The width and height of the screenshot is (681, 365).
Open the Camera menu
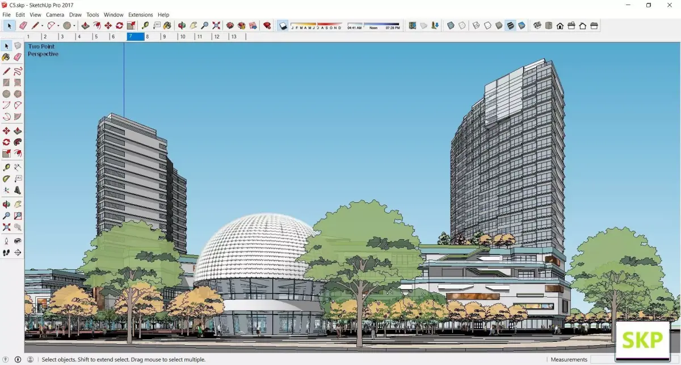(55, 15)
